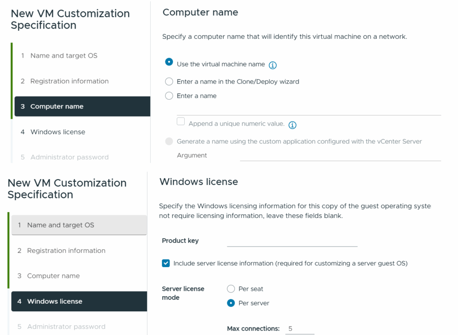The height and width of the screenshot is (335, 458).
Task: Go to step 1 Name and target OS in Computer name wizard
Action: (x=82, y=55)
